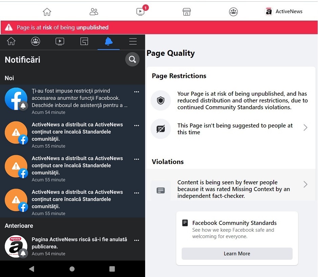318x277 pixels.
Task: Click the Community Standards document icon
Action: [185, 223]
